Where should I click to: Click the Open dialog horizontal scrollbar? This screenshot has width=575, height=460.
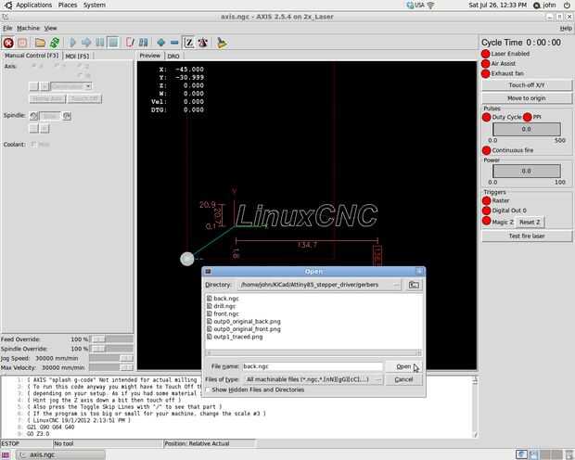(x=313, y=353)
